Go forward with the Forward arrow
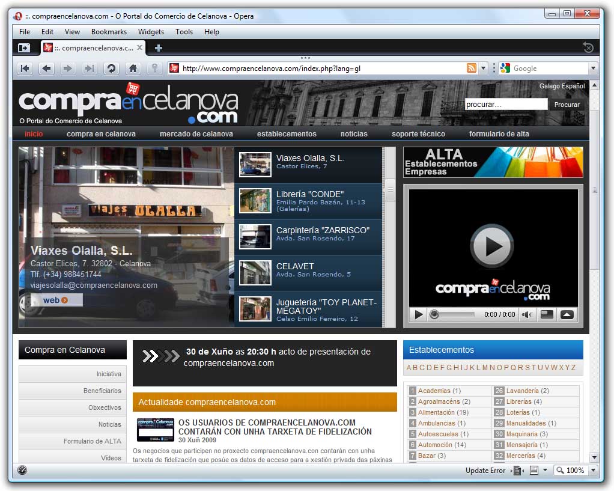This screenshot has width=614, height=491. 68,69
